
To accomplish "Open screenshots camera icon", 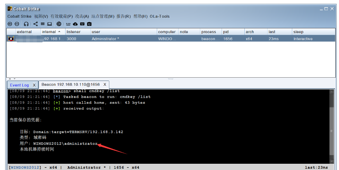I will point(89,24).
